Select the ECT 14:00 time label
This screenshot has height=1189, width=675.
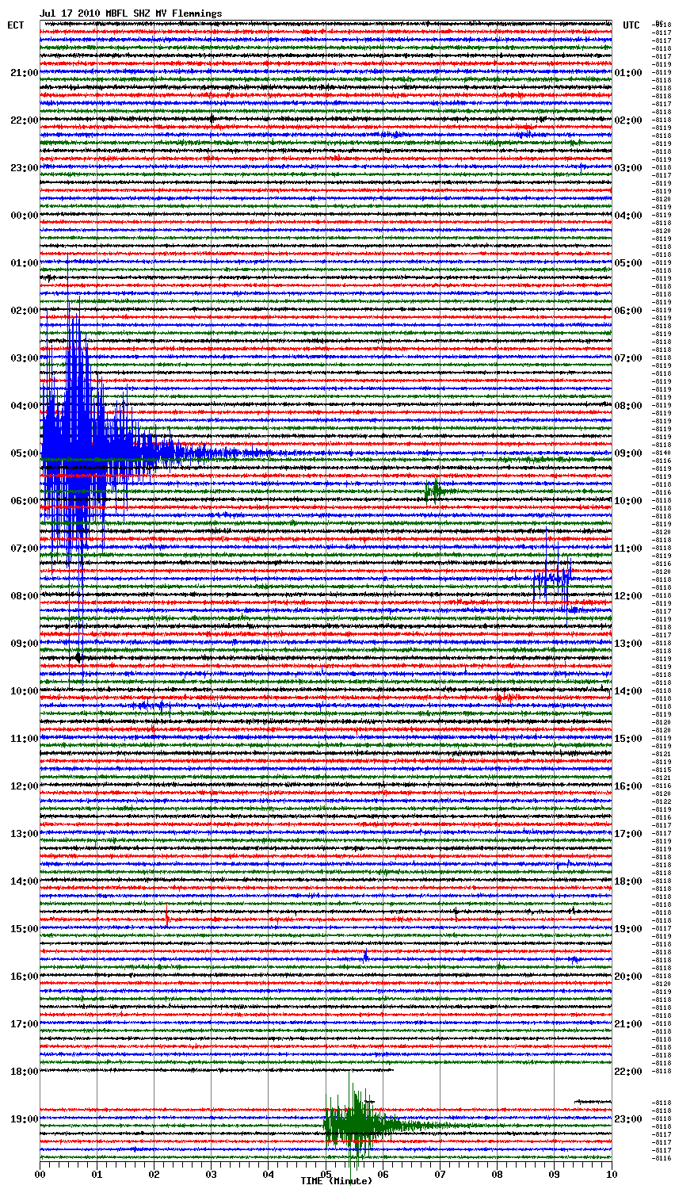pos(25,881)
